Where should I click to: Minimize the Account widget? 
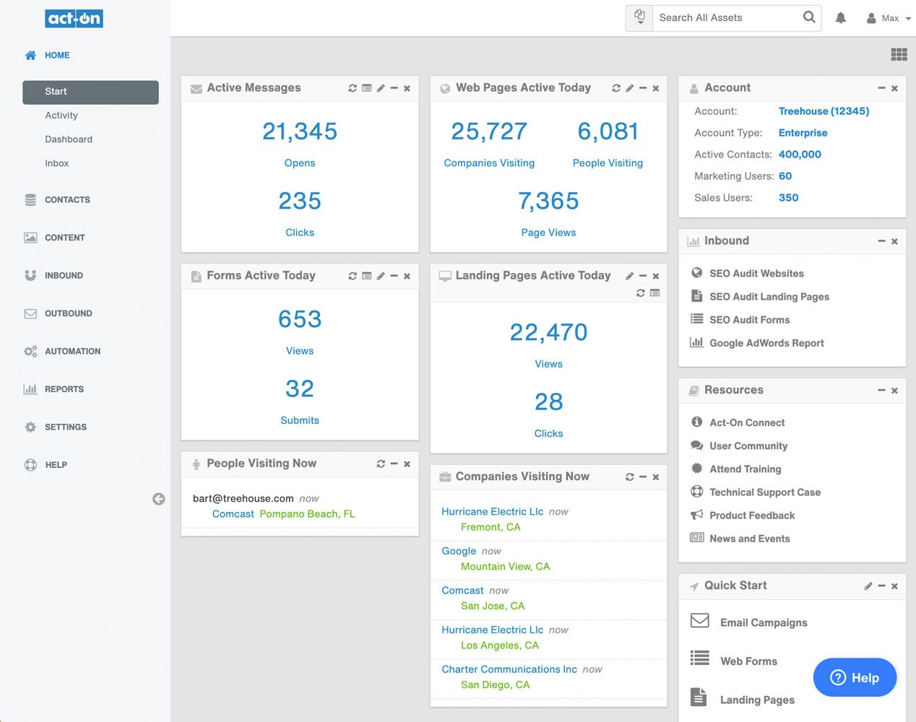click(881, 88)
